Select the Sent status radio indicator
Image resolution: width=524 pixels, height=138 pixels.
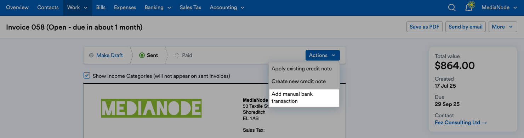142,55
